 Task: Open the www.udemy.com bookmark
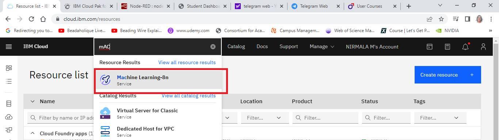(188, 31)
